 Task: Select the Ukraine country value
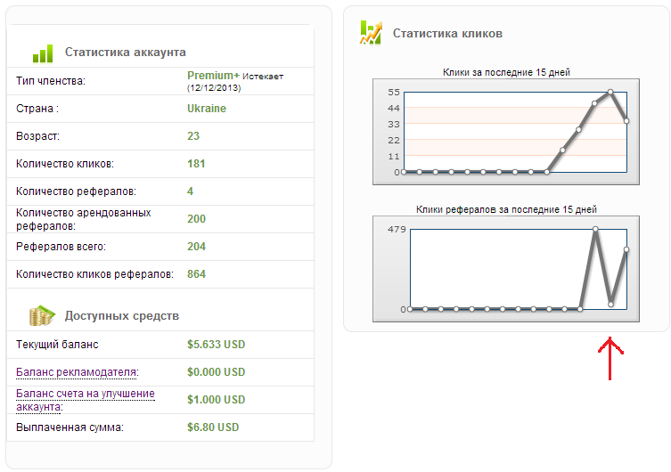click(x=207, y=109)
